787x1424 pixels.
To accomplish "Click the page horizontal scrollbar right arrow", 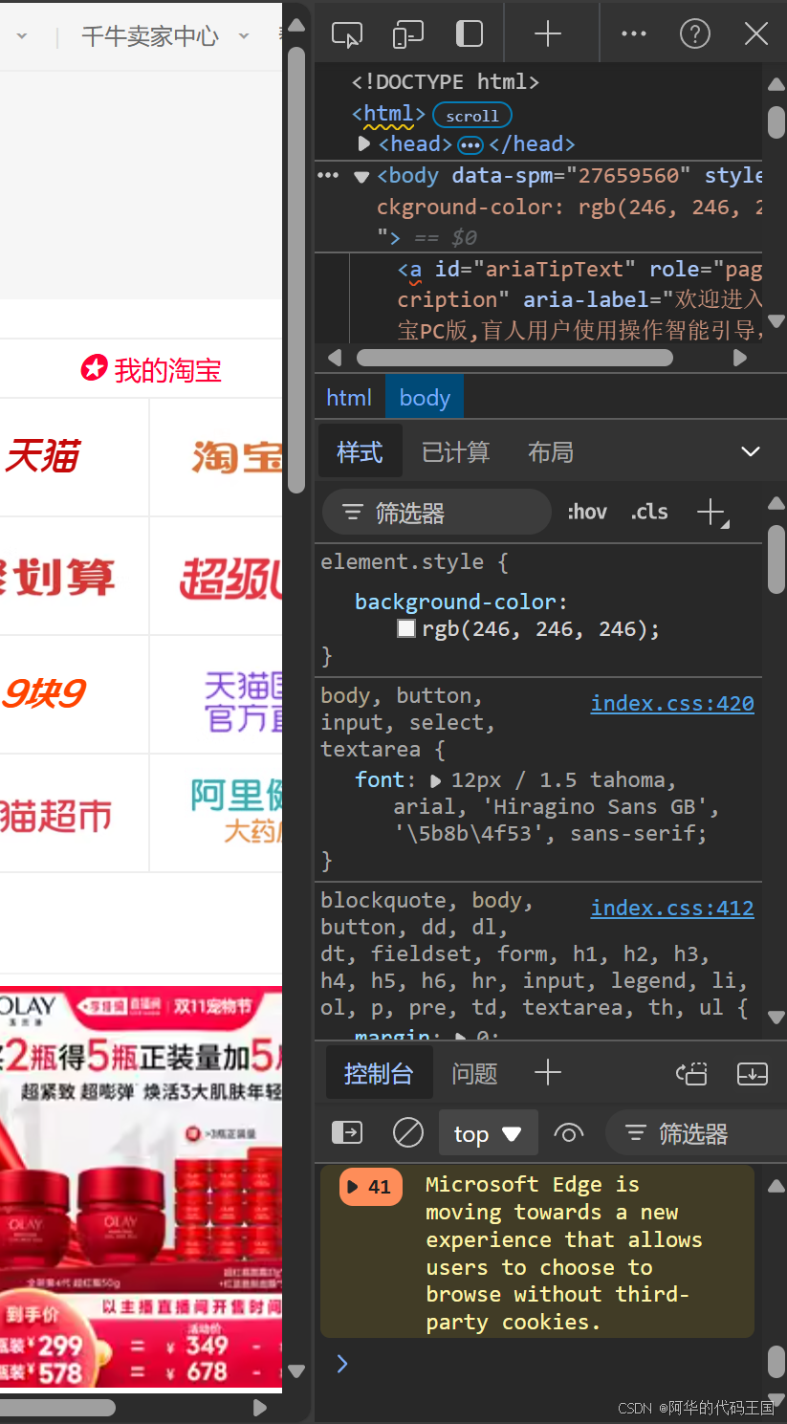I will click(260, 1407).
